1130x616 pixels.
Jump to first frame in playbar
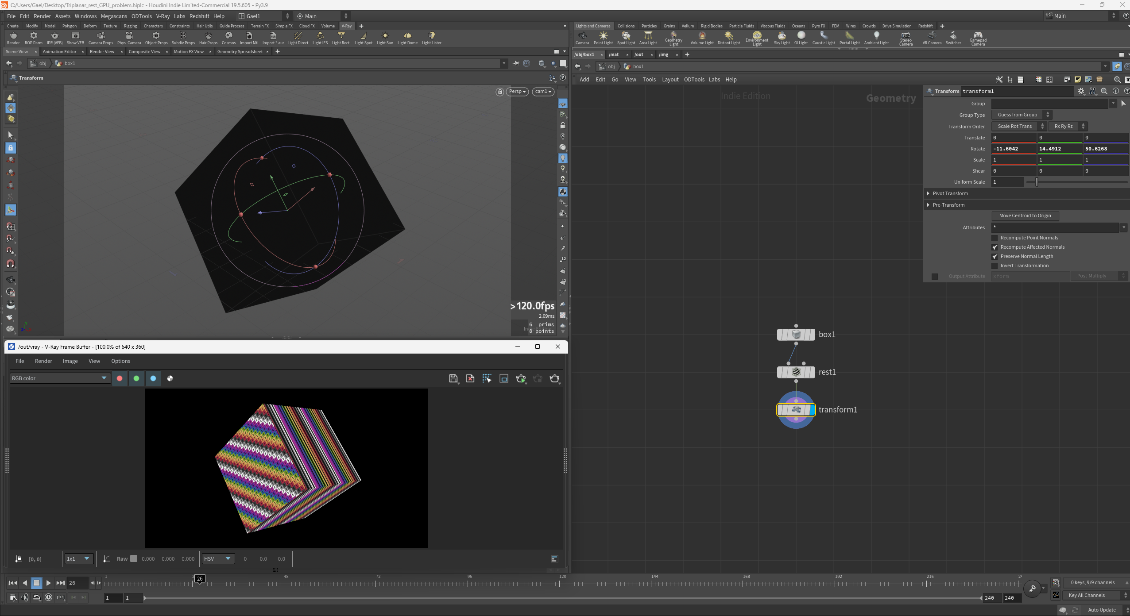[x=13, y=583]
